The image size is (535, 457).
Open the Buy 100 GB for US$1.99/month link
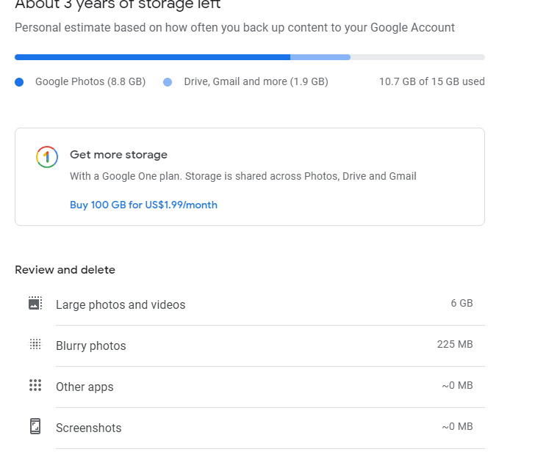point(143,205)
